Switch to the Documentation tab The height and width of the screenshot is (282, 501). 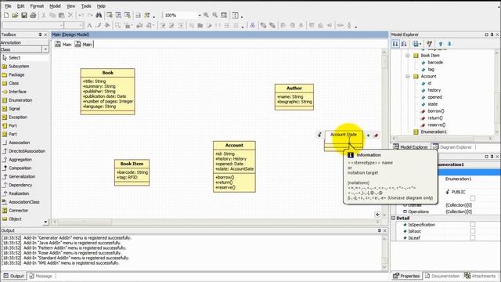442,276
